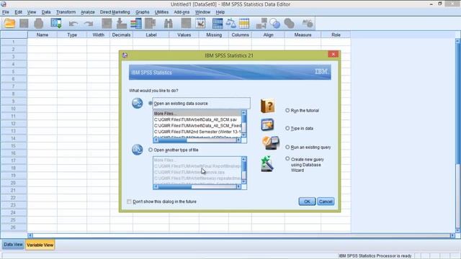Click horizontal scroll thumb of other files list
Image resolution: width=461 pixels, height=259 pixels.
click(x=175, y=187)
